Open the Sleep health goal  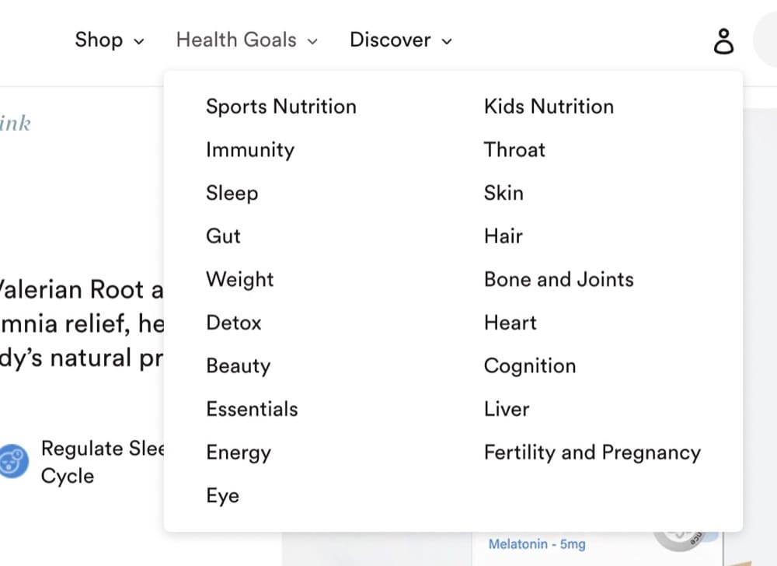coord(232,193)
